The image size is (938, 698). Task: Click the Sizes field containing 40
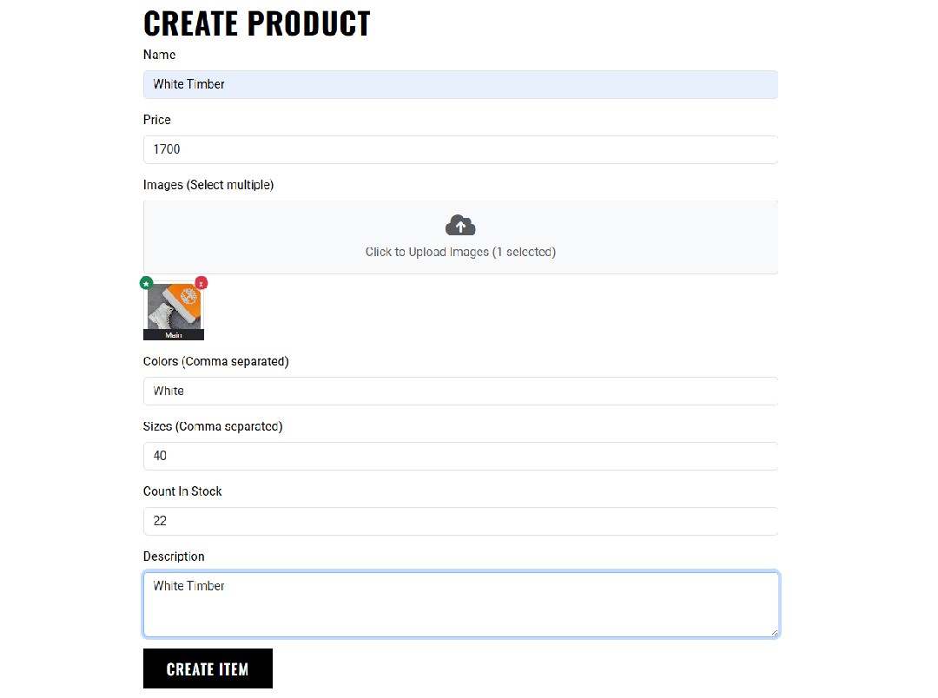point(459,456)
